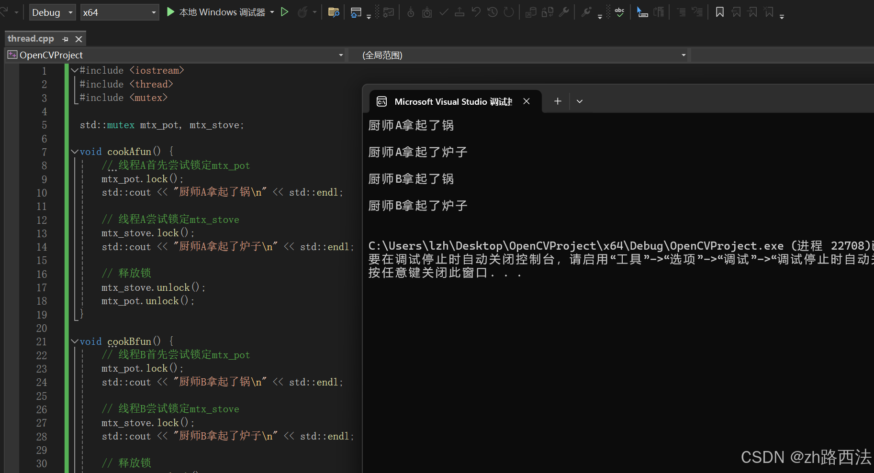Click the Find in Files folder icon
The width and height of the screenshot is (874, 473).
pyautogui.click(x=334, y=12)
